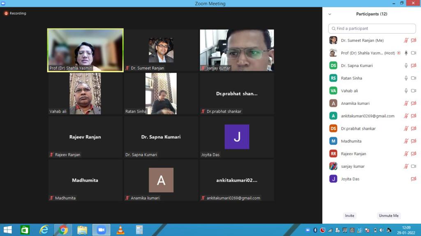The width and height of the screenshot is (421, 236).
Task: Open Google Chrome from the taskbar
Action: click(63, 230)
